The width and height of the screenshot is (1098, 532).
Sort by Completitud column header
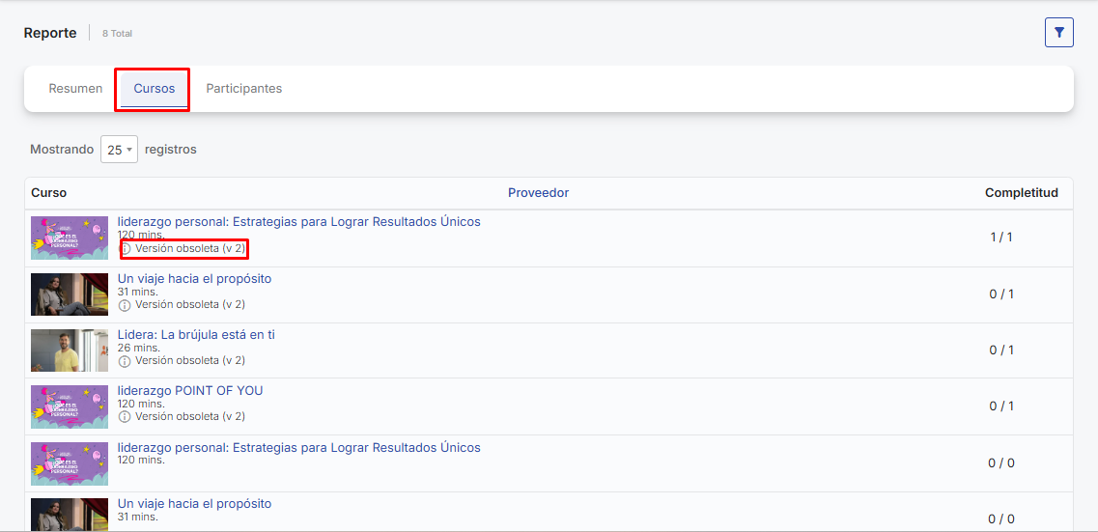point(1021,193)
